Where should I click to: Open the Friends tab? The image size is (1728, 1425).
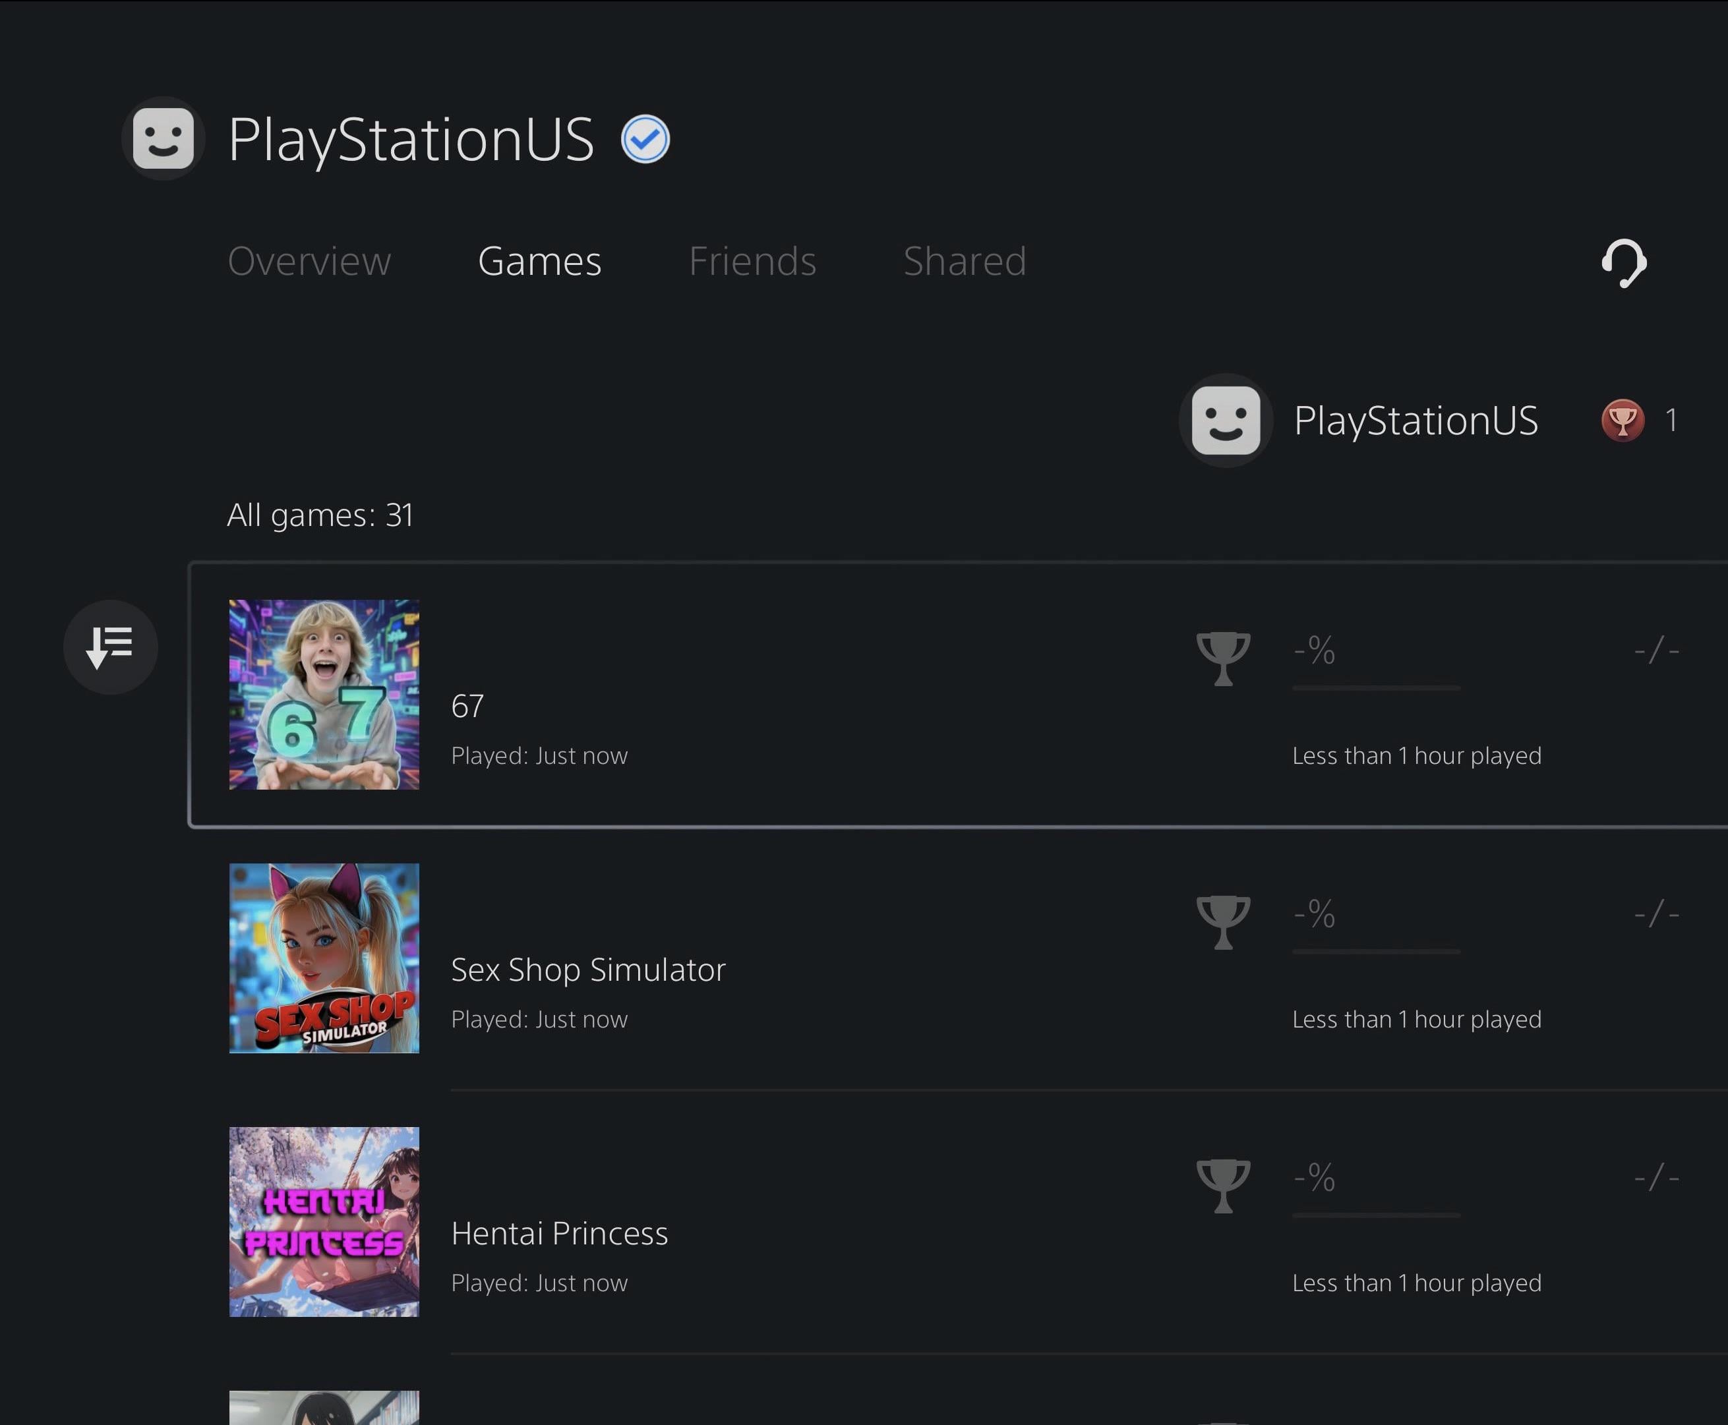752,262
